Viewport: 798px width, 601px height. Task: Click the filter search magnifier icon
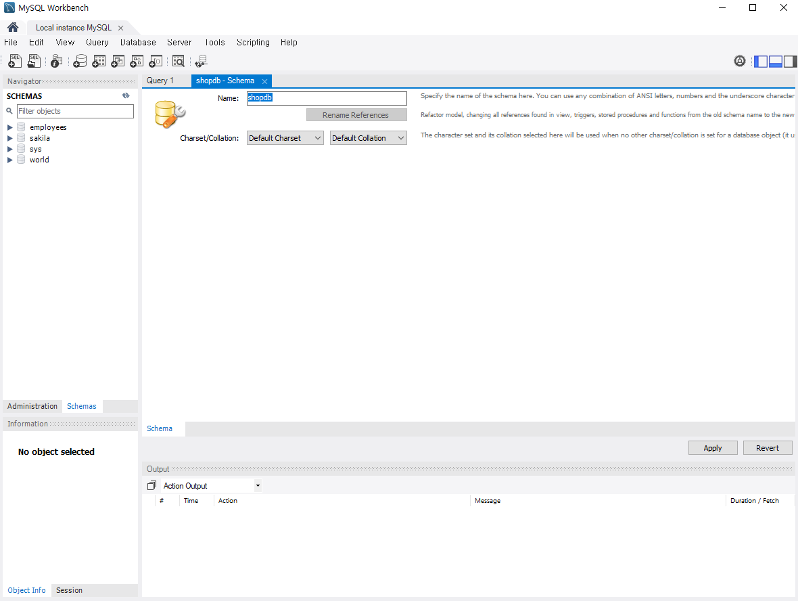9,110
